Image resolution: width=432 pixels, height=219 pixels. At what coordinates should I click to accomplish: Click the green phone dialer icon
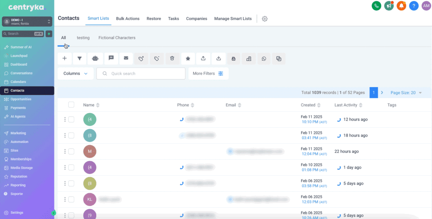(376, 6)
